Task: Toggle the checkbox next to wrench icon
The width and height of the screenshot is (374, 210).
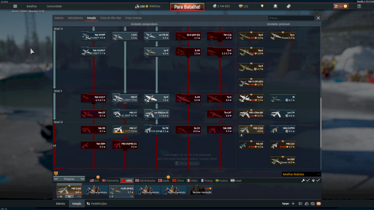Action: 308,181
